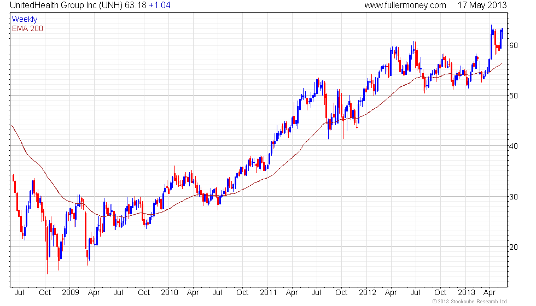Viewport: 536px width, 306px height.
Task: Click the 50 price axis label
Action: pos(514,96)
